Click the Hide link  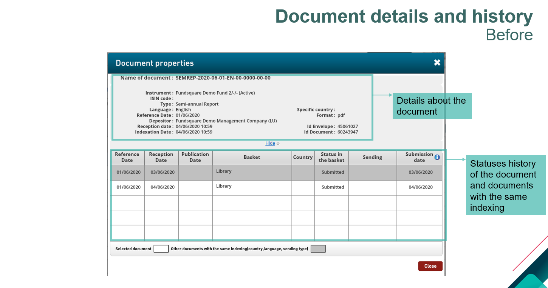point(270,143)
